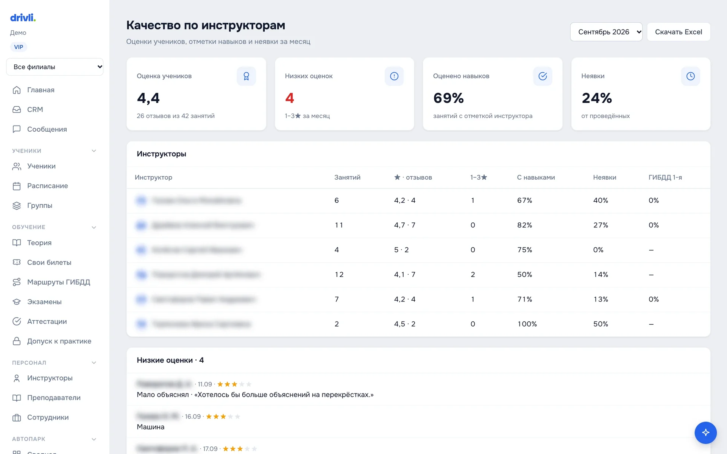Click the Экзамены graduation cap icon
This screenshot has width=727, height=454.
click(17, 302)
